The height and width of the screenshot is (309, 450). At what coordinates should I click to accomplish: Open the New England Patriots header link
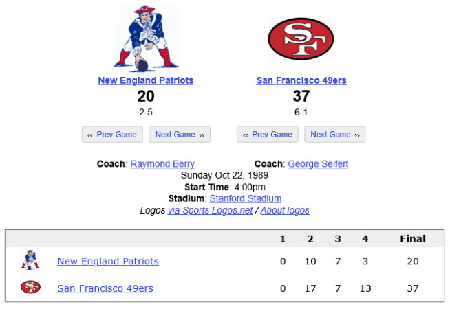tap(146, 80)
